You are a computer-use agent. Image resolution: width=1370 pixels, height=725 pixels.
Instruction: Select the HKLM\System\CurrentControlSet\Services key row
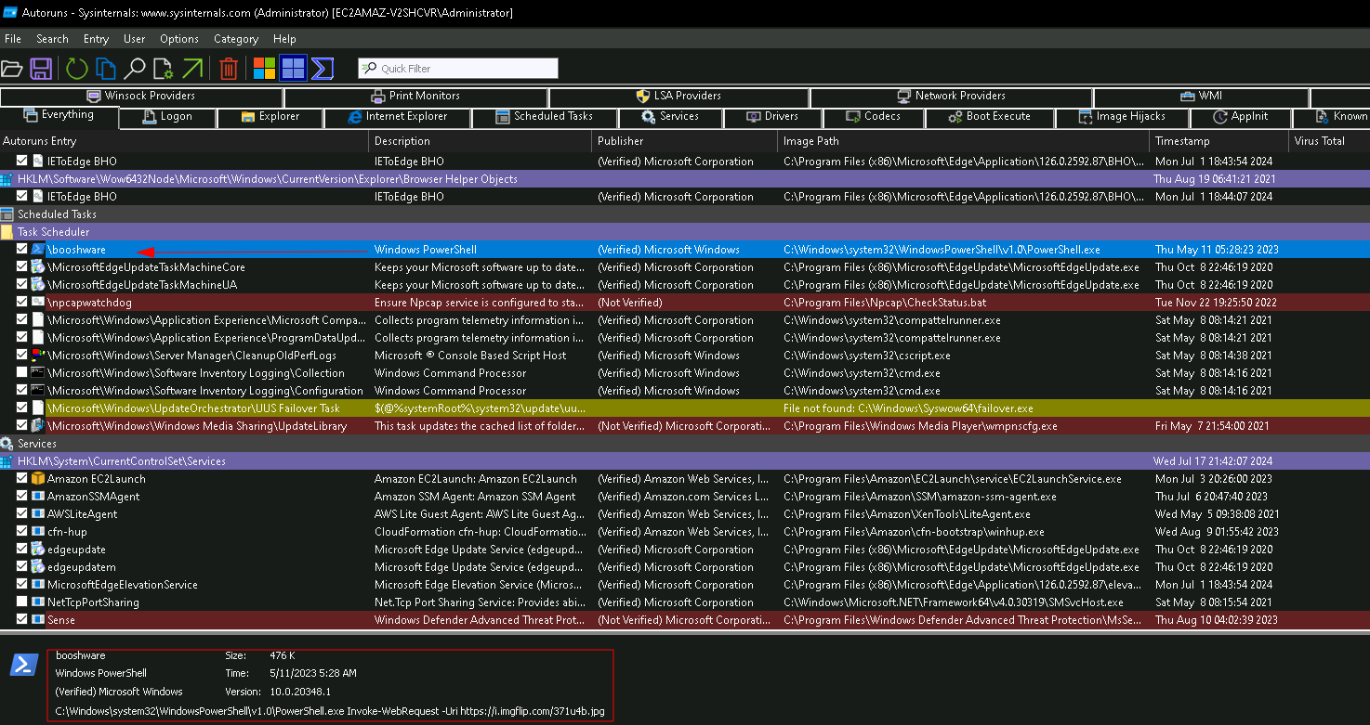[685, 461]
